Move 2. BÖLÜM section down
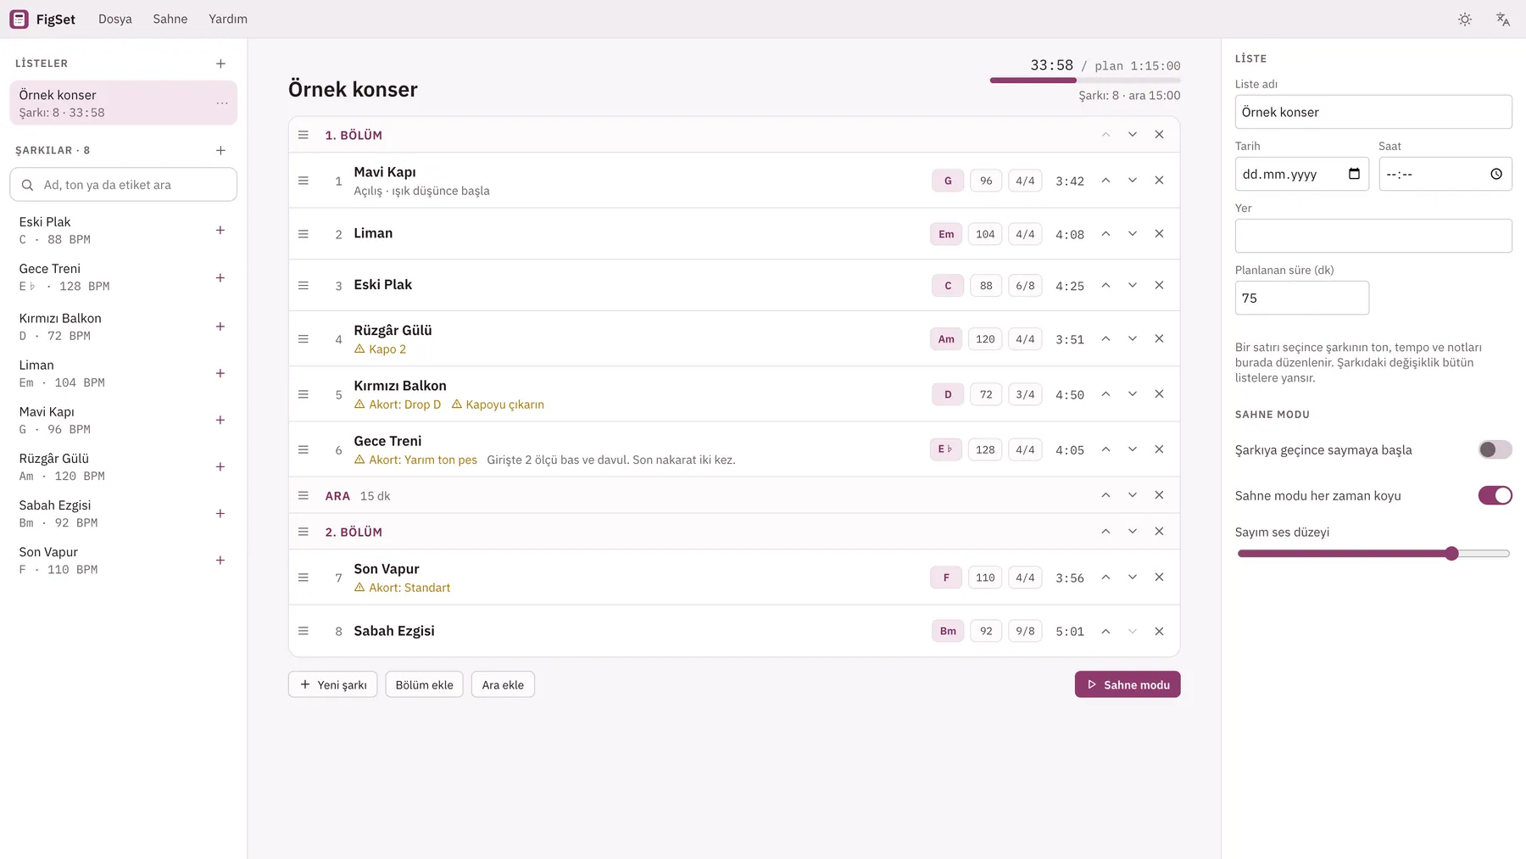The height and width of the screenshot is (859, 1526). (1132, 532)
